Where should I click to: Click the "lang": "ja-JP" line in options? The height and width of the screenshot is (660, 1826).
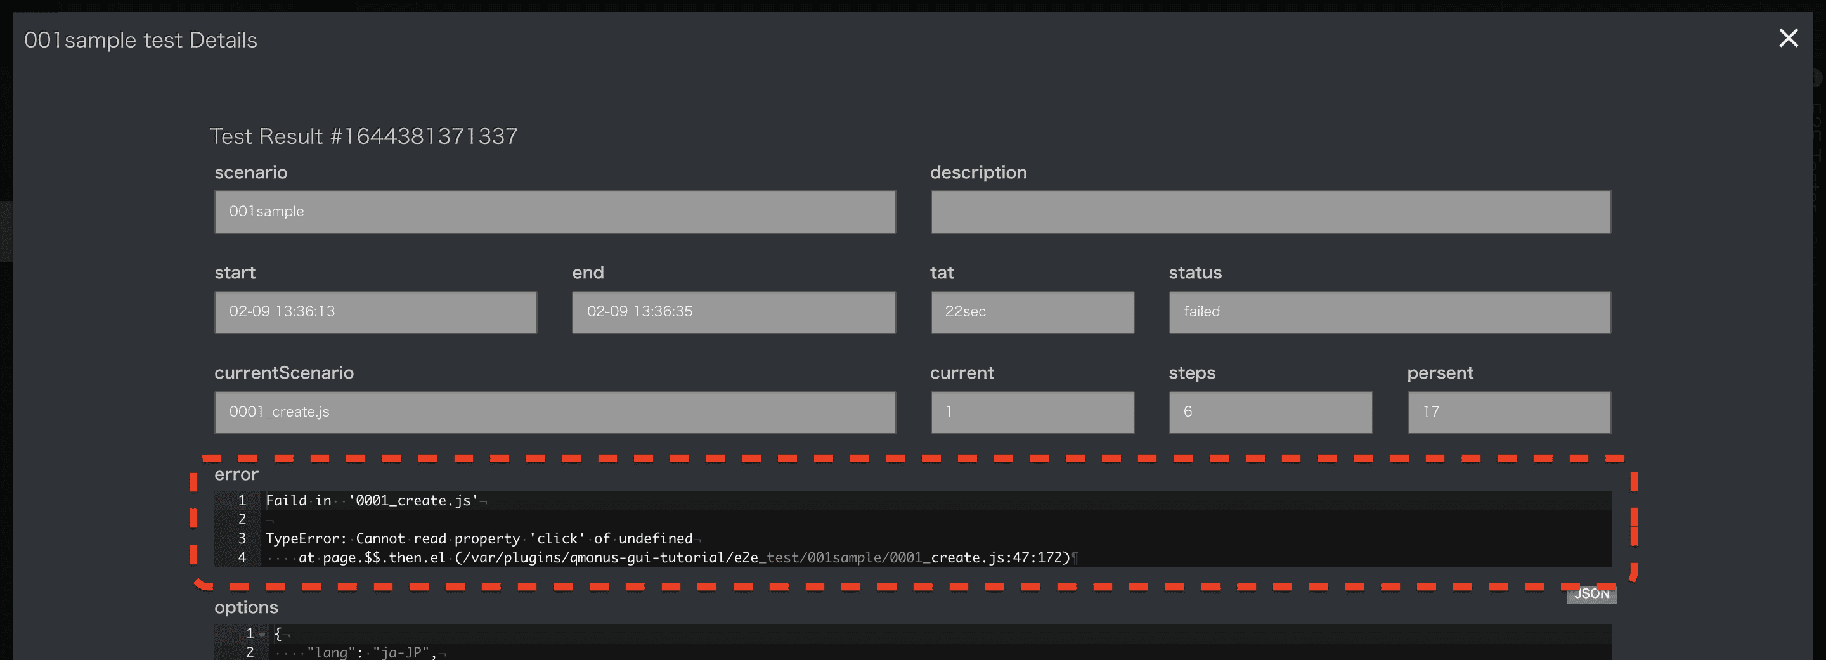click(372, 652)
